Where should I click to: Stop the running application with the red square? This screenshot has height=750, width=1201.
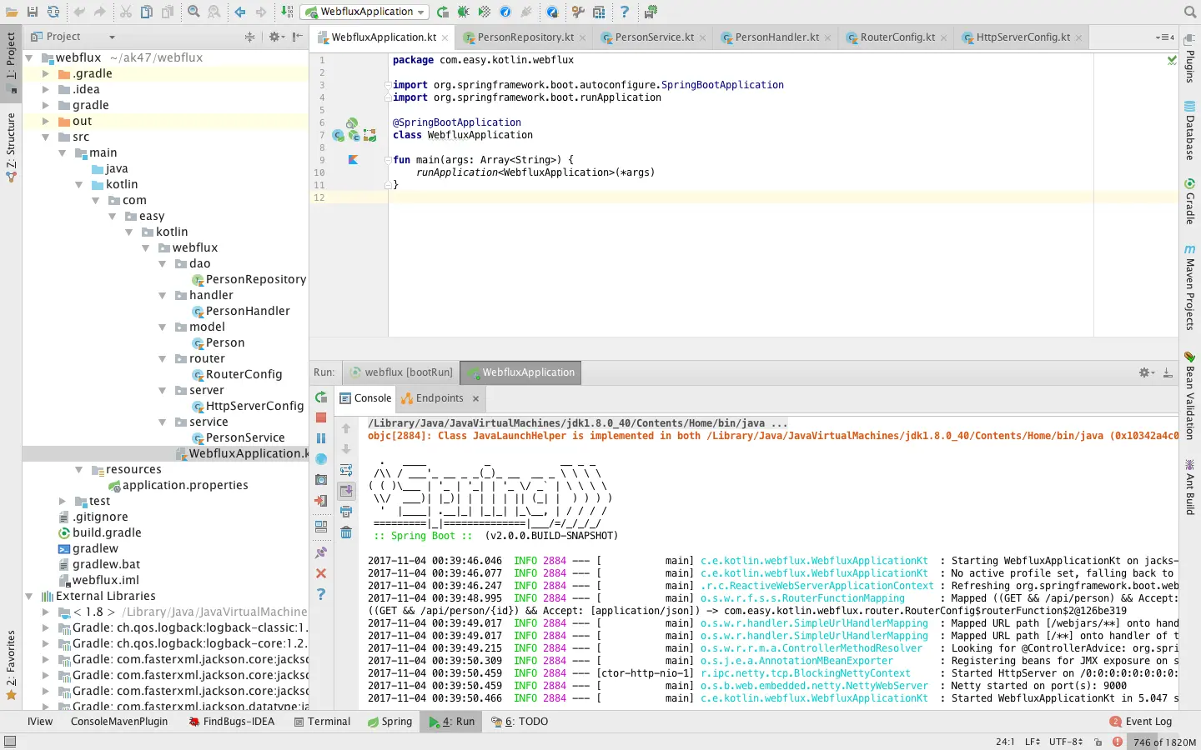pos(321,417)
